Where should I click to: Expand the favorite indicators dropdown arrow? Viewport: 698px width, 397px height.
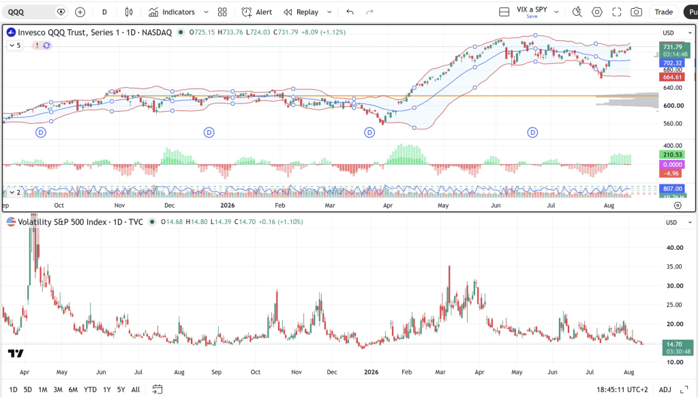206,12
